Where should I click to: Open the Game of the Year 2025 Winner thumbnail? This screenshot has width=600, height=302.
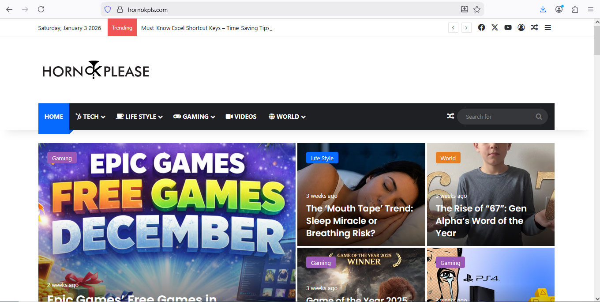click(x=361, y=275)
